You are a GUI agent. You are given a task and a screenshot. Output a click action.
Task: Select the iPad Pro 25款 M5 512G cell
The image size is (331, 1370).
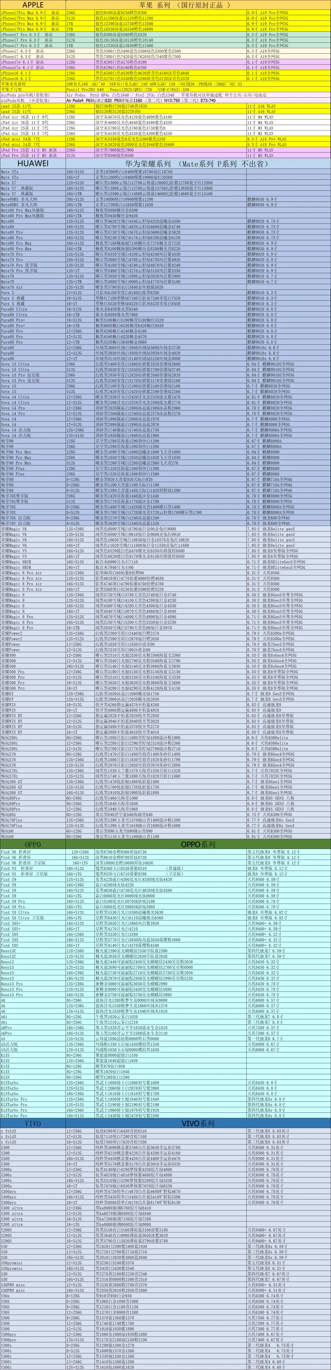pyautogui.click(x=80, y=155)
